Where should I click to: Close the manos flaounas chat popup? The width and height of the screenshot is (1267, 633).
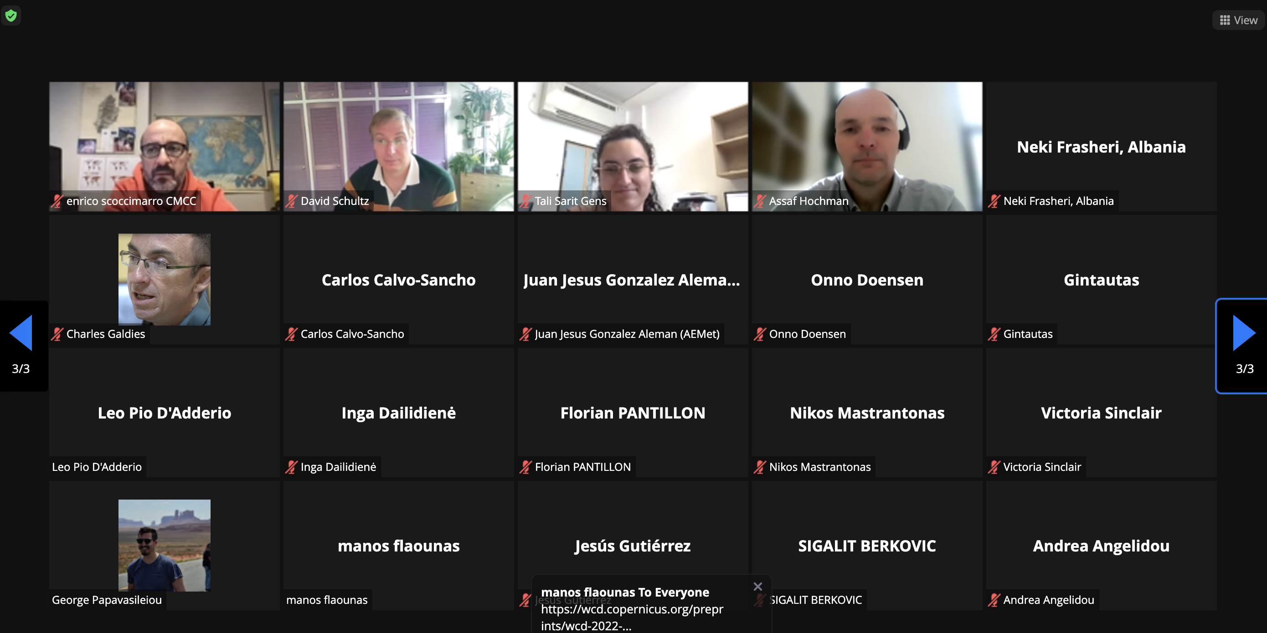757,586
